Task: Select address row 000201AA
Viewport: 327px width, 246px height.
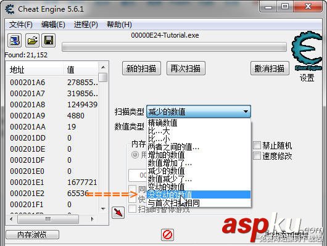Action: 52,126
